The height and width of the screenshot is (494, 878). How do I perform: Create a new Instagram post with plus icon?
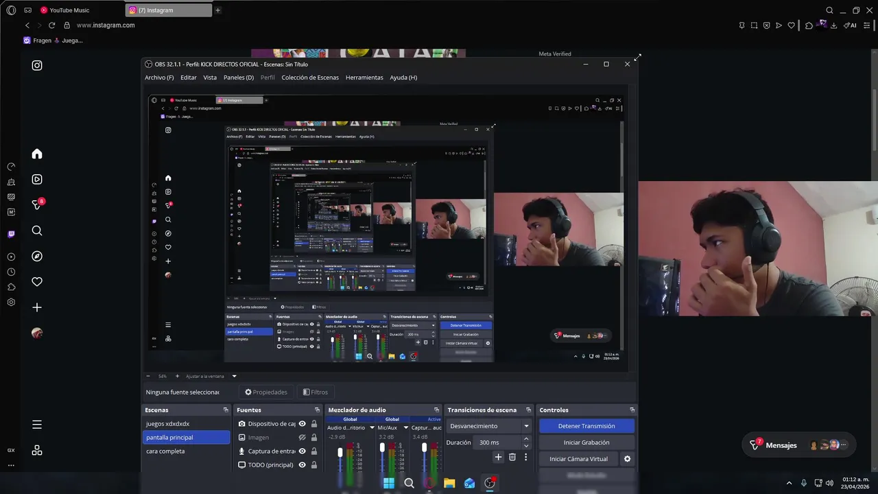(37, 307)
